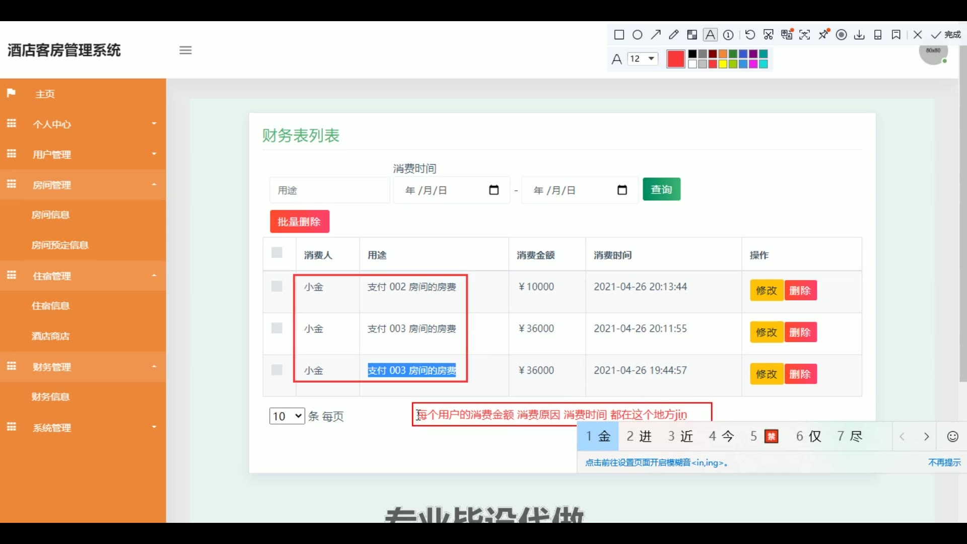The image size is (967, 544).
Task: Open the font size 12 dropdown
Action: tap(643, 59)
